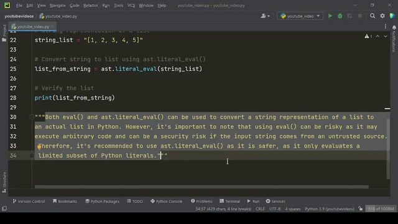Click caret position 34:37 in status bar

click(x=223, y=209)
